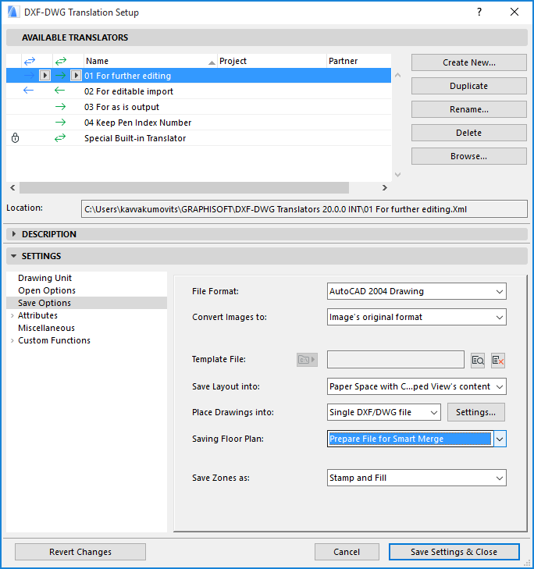Select Open Options settings page
534x569 pixels.
[47, 290]
